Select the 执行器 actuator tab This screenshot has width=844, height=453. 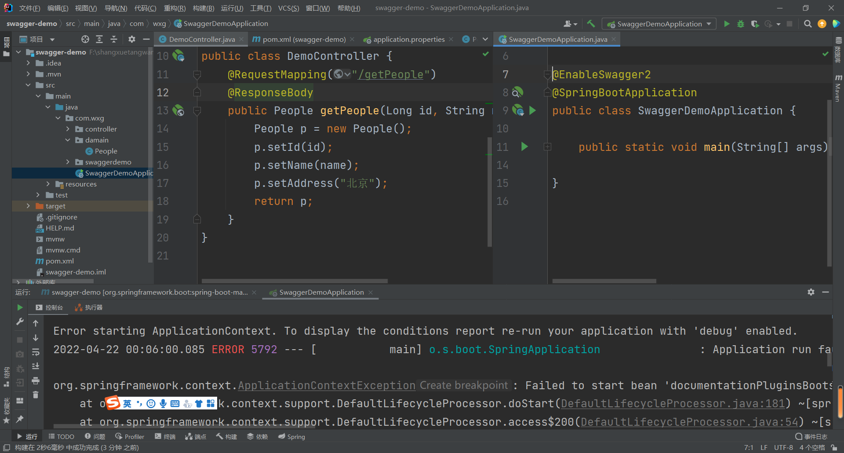click(x=89, y=307)
